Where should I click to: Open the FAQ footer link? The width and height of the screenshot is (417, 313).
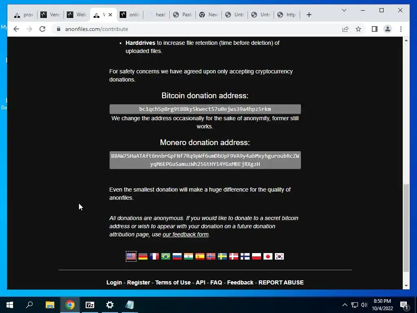tap(216, 283)
